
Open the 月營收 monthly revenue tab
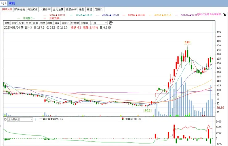99,10
